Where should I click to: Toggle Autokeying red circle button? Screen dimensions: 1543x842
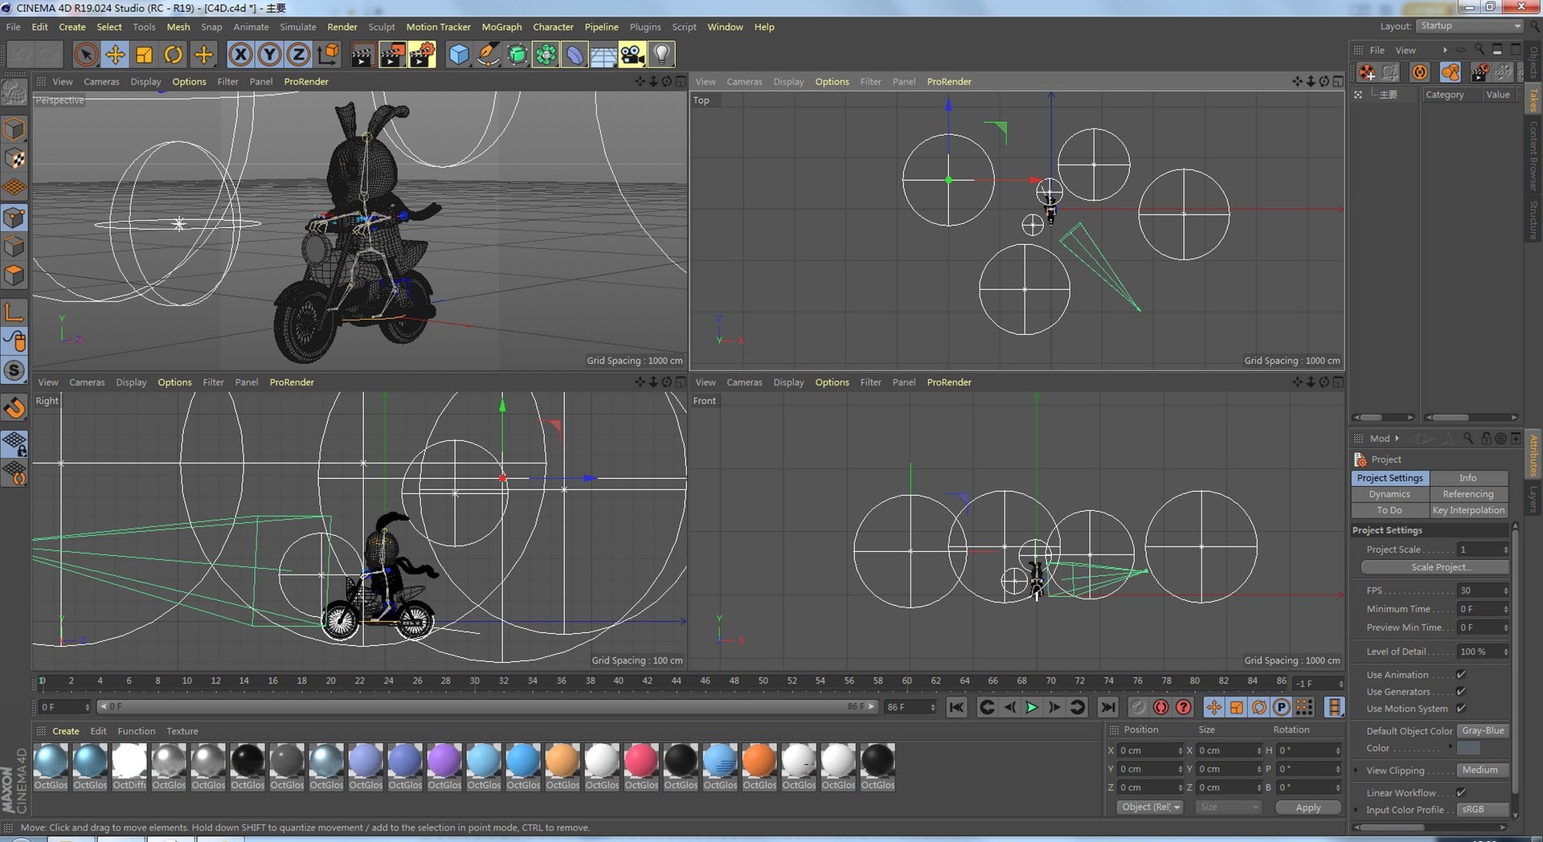tap(1160, 707)
